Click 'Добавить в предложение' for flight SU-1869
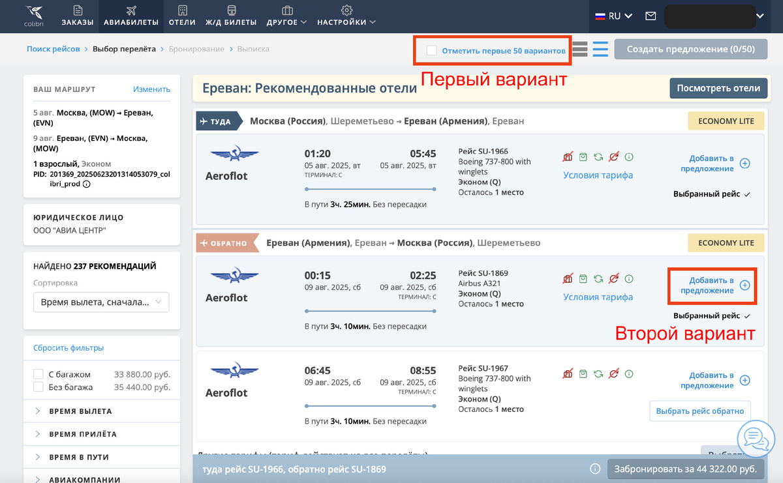This screenshot has width=783, height=483. point(711,287)
